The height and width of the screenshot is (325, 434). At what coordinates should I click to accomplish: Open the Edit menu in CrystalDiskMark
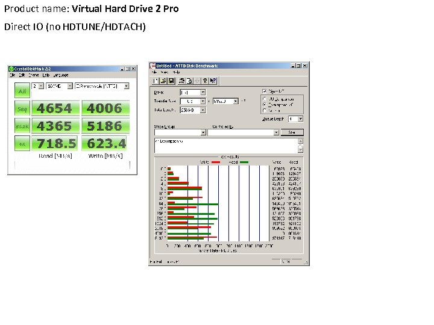[x=22, y=75]
